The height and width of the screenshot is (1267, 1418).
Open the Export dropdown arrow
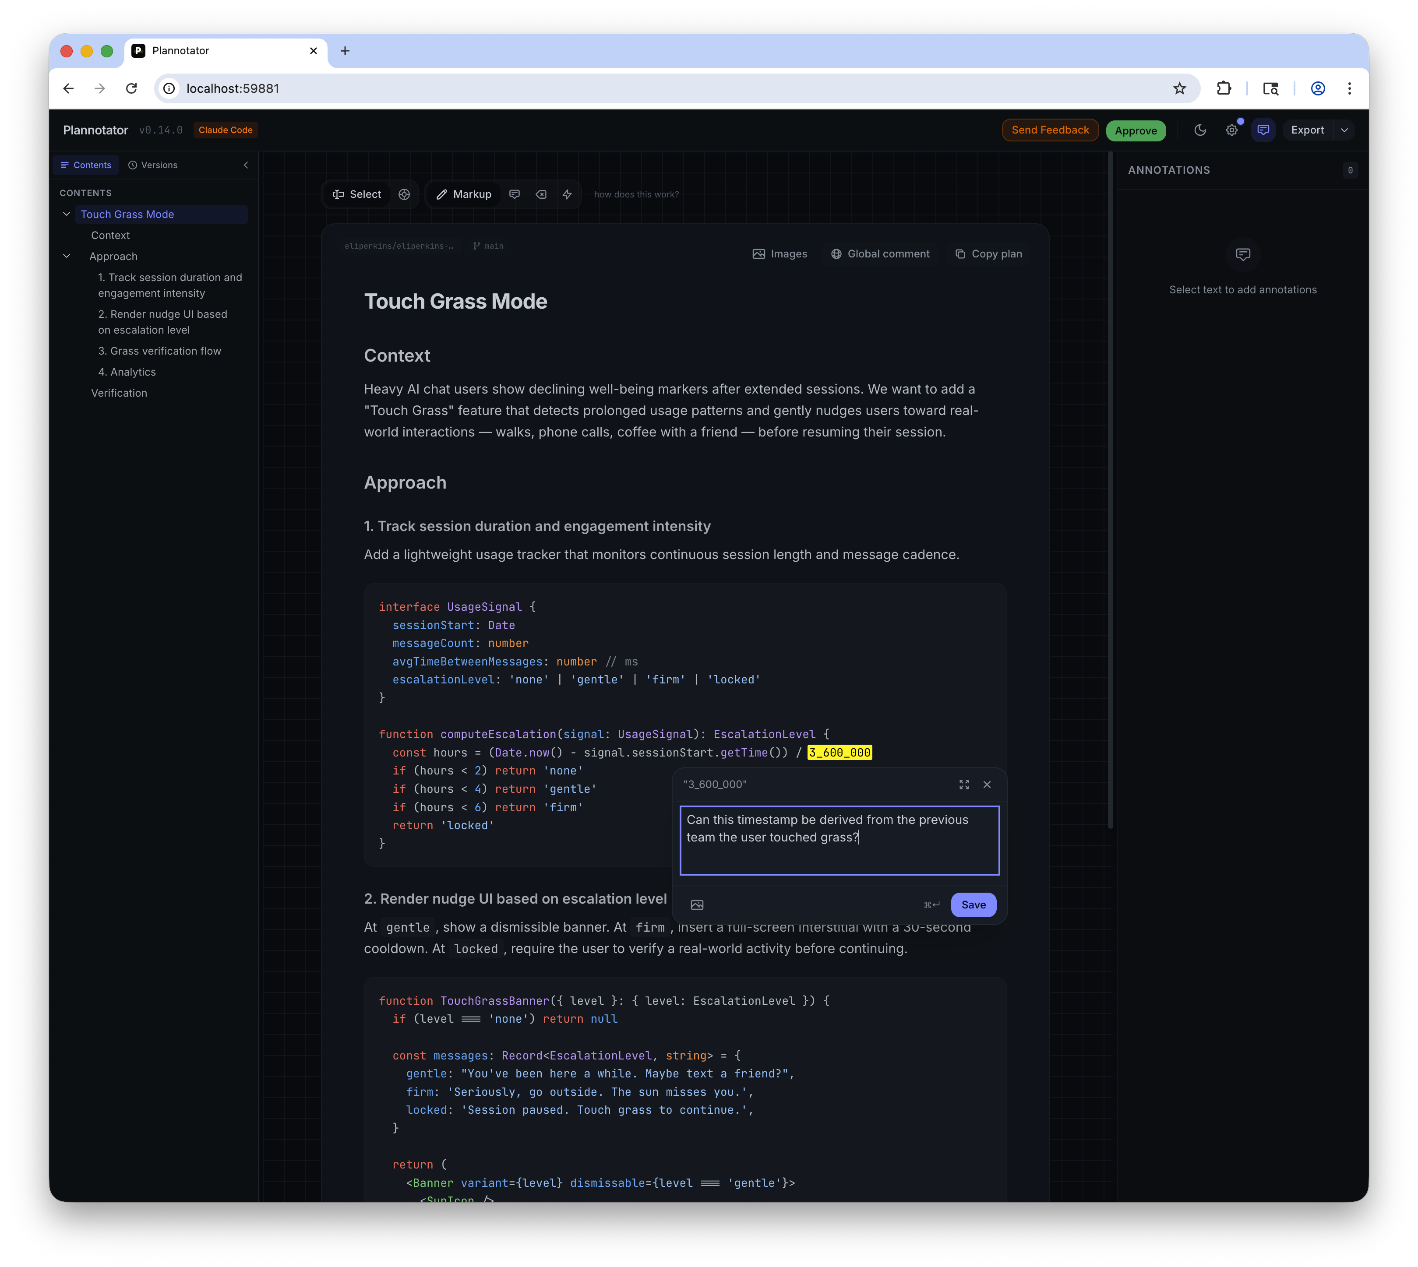coord(1344,130)
